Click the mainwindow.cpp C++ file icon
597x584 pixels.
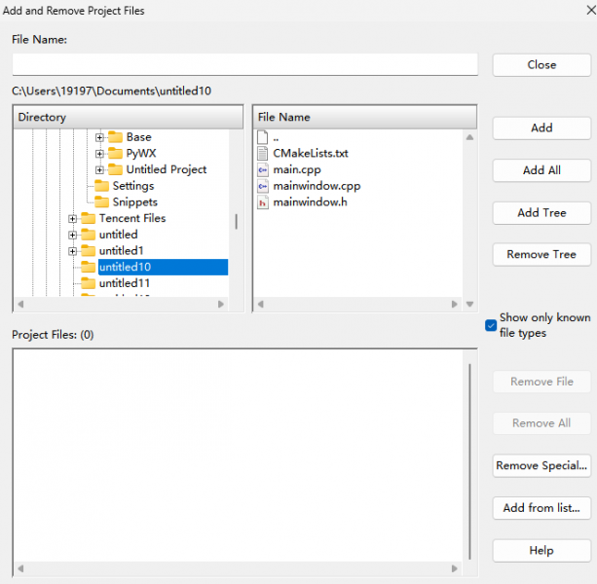pyautogui.click(x=263, y=186)
